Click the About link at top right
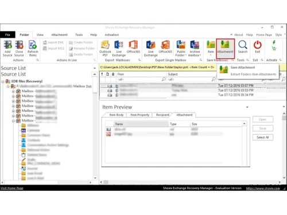This screenshot has width=287, height=215. [238, 35]
